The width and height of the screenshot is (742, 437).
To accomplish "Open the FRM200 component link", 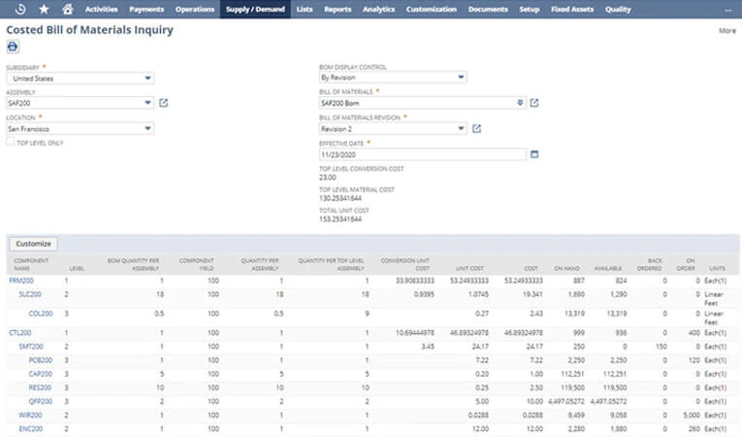I will (20, 280).
